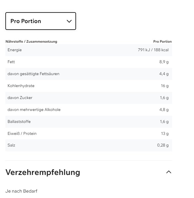This screenshot has height=198, width=194.
Task: Click the Pro Portion table column header
Action: (x=162, y=42)
